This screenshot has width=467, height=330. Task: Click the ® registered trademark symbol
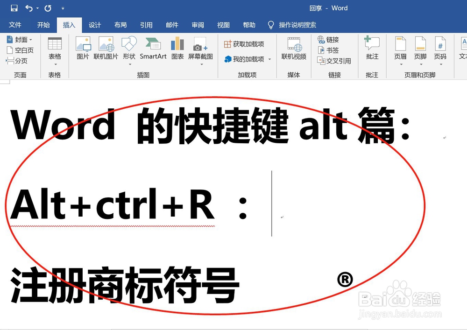tap(345, 280)
